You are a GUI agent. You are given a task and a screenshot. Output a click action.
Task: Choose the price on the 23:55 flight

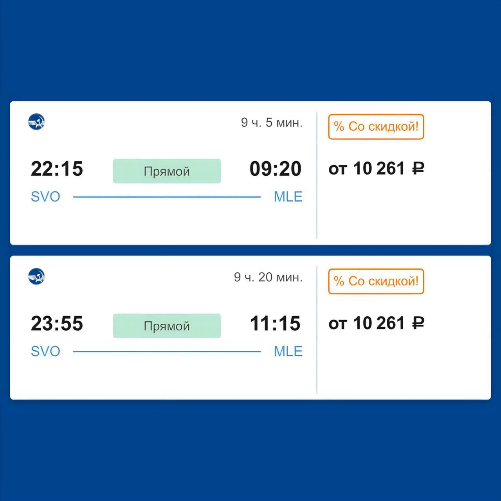(x=376, y=323)
